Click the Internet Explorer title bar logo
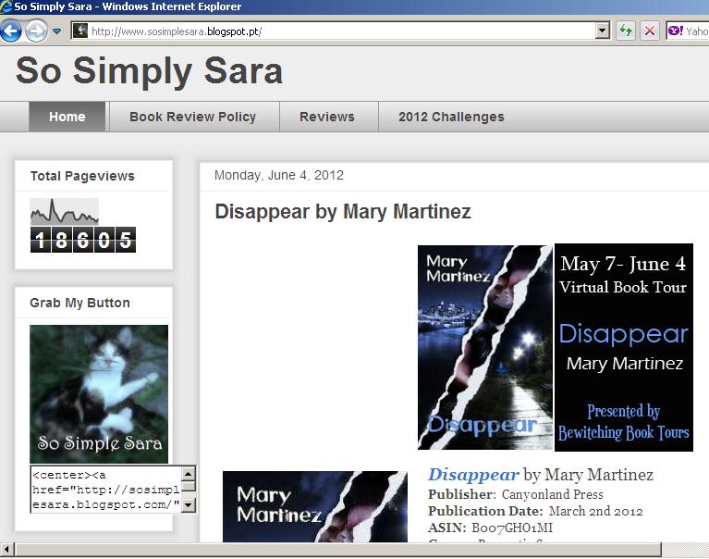Viewport: 709px width, 559px height. (6, 6)
